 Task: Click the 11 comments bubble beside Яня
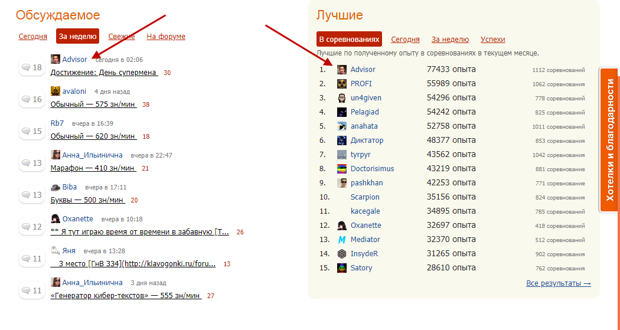32,259
